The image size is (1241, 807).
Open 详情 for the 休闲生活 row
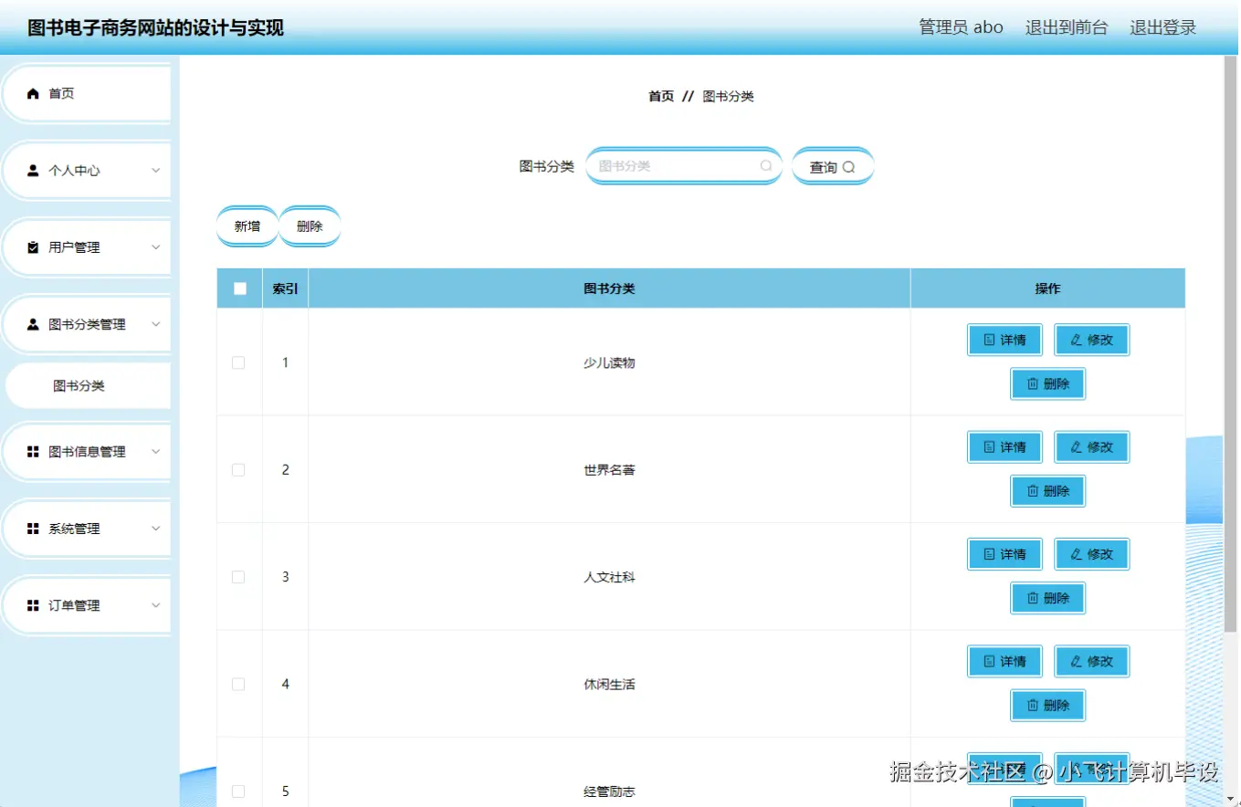coord(1004,661)
